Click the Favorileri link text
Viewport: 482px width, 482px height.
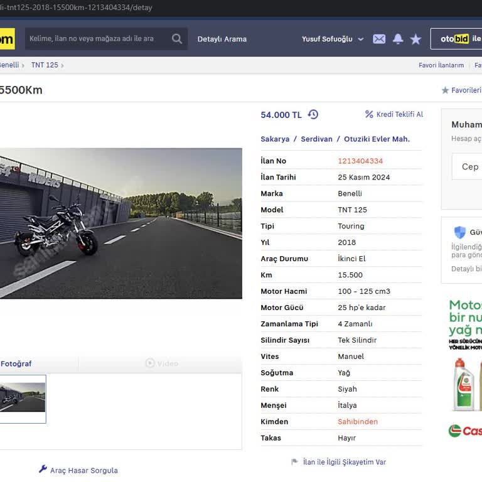point(466,90)
